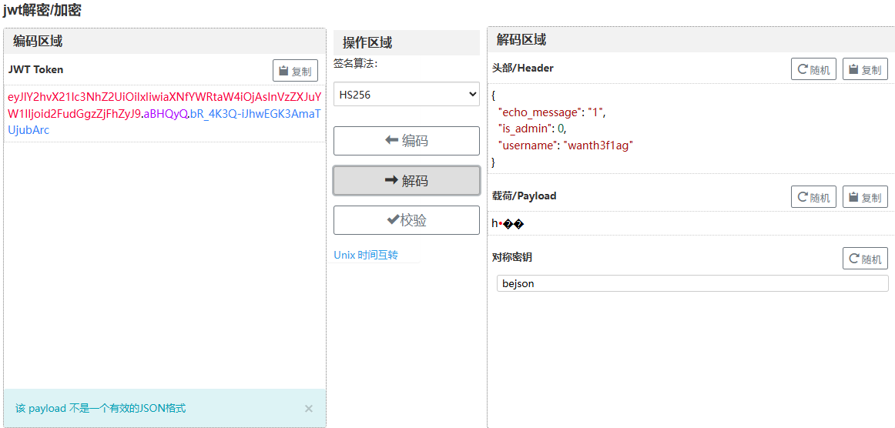Click the 操作区域 panel heading
Viewport: 895px width, 428px height.
pos(367,42)
